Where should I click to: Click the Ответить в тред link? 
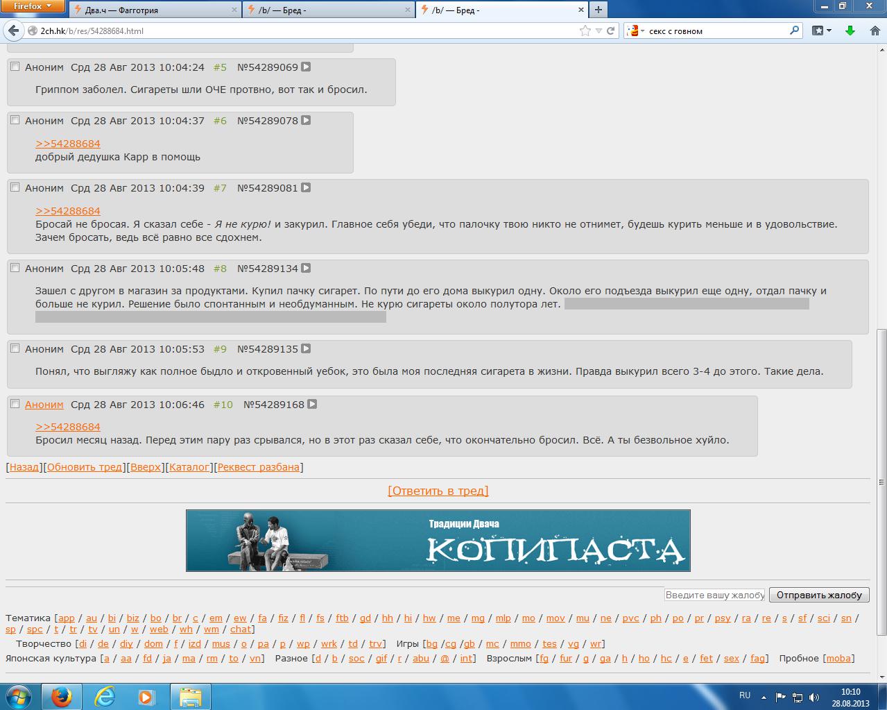coord(438,491)
